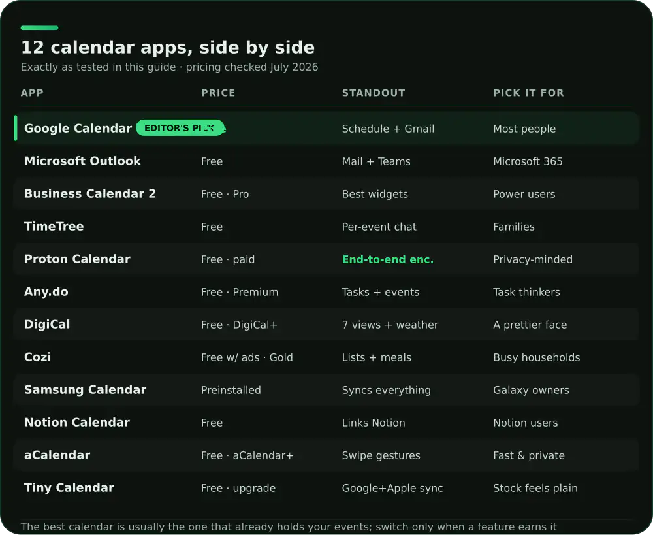Click 'Free w/ ads · Gold' price cell
Viewport: 653px width, 535px height.
point(247,357)
